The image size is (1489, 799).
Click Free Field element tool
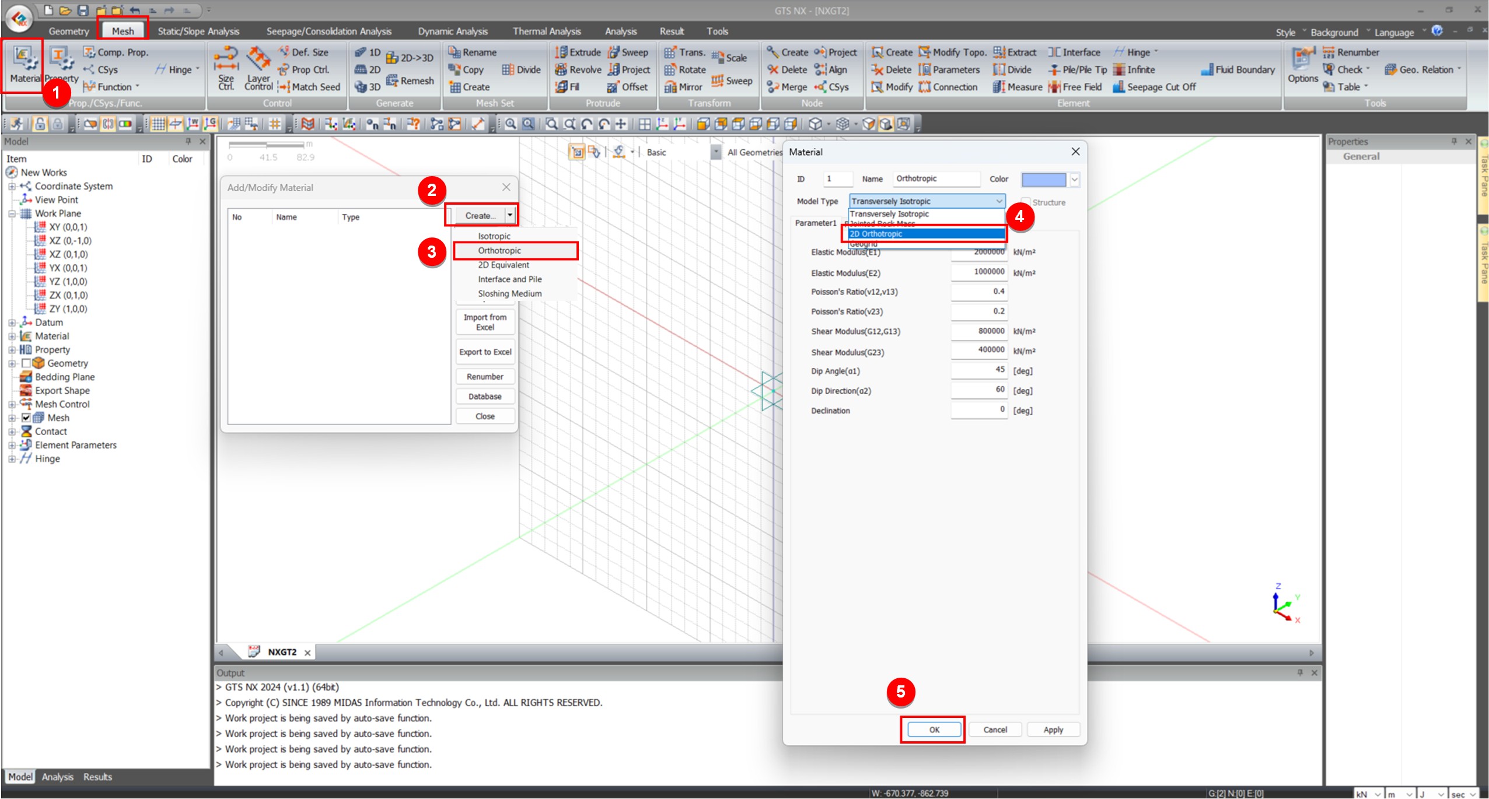click(x=1075, y=87)
